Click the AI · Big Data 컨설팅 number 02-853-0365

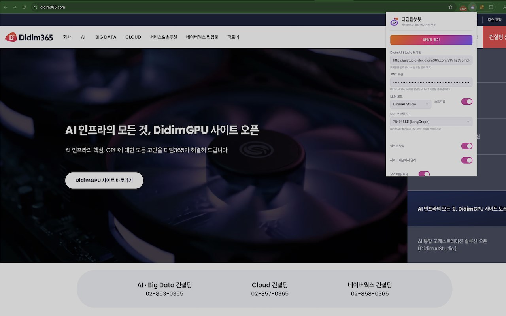[x=164, y=294]
